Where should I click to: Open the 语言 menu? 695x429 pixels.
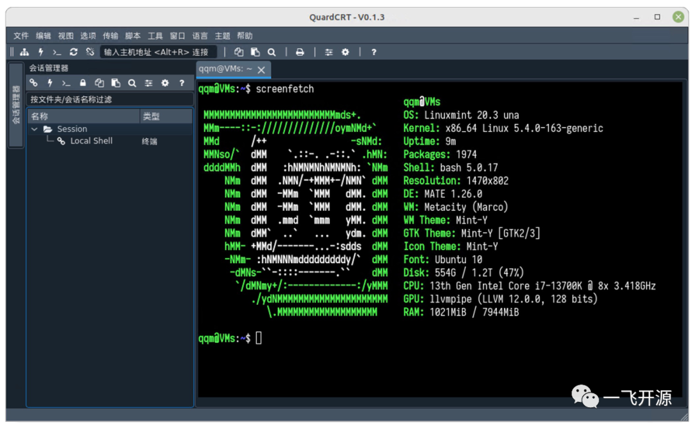(200, 36)
